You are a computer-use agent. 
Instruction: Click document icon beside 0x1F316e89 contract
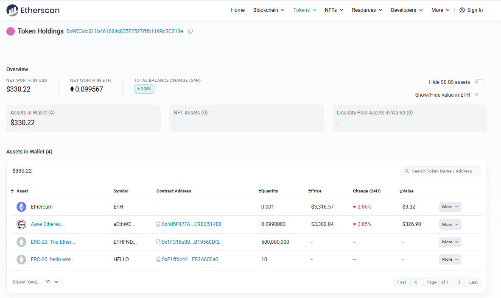(158, 242)
